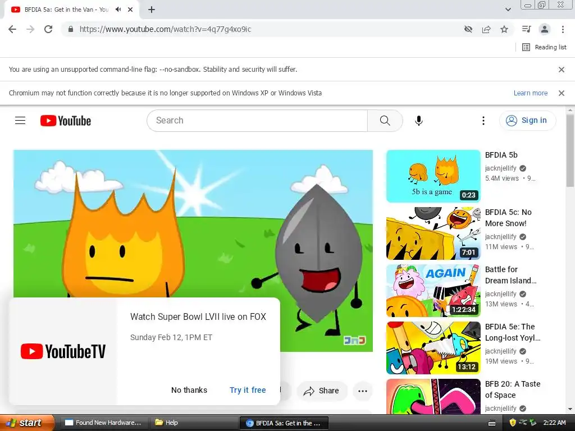Open the Reading list panel
The width and height of the screenshot is (575, 431).
point(544,47)
